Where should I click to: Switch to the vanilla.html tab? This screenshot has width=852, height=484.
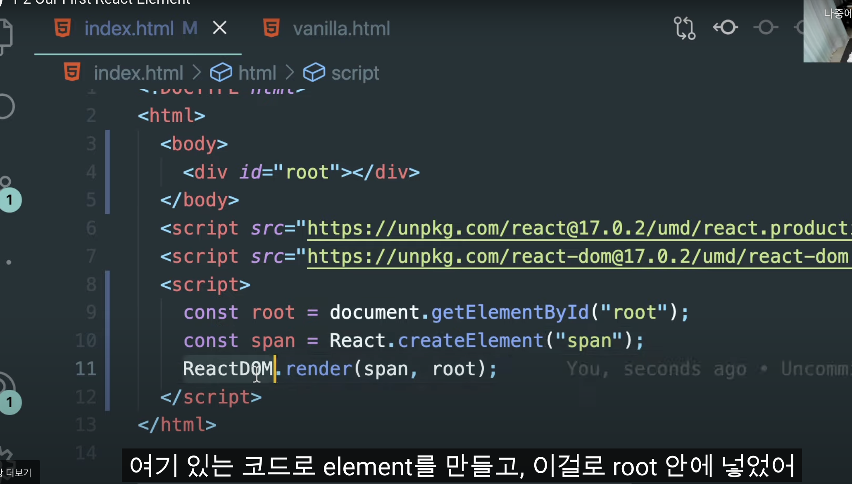click(341, 28)
